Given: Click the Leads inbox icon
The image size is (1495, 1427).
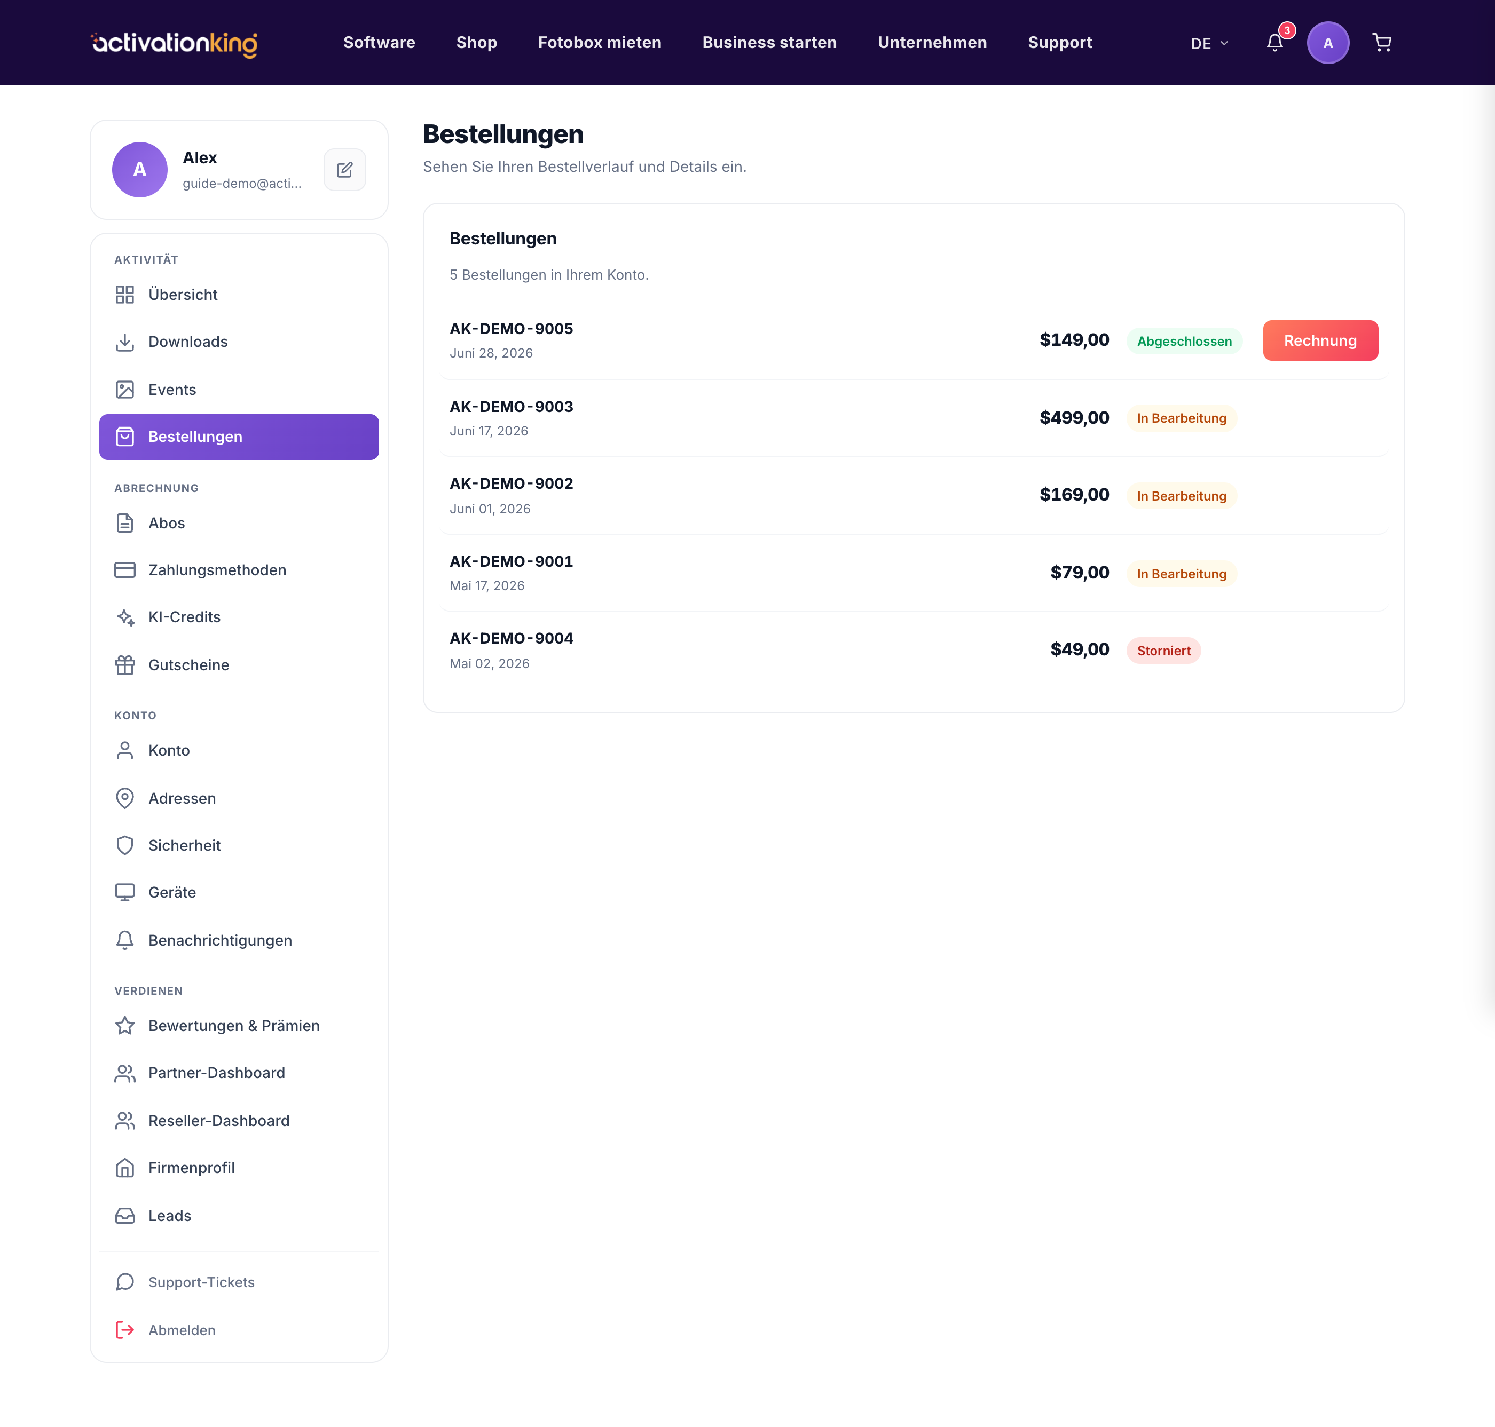Looking at the screenshot, I should tap(125, 1216).
